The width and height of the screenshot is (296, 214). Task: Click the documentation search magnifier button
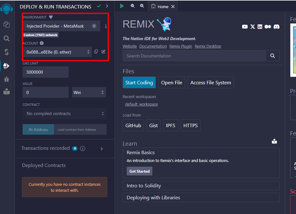pyautogui.click(x=272, y=56)
